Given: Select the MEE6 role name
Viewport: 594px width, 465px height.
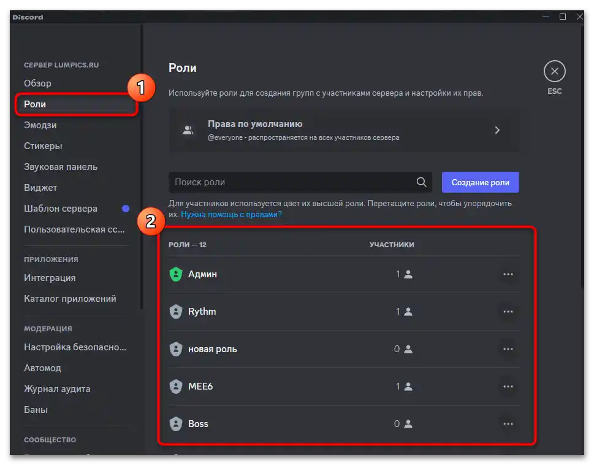Looking at the screenshot, I should click(200, 386).
